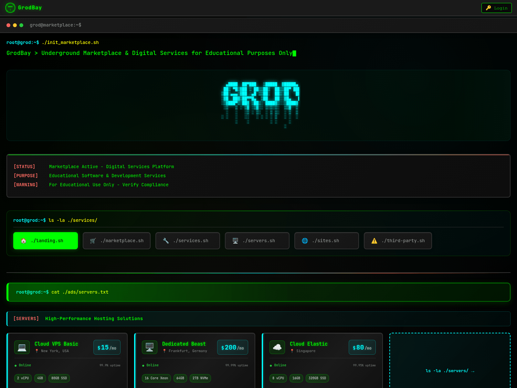Click the desktop icon on Dedicated Beast
517x388 pixels.
tap(150, 347)
